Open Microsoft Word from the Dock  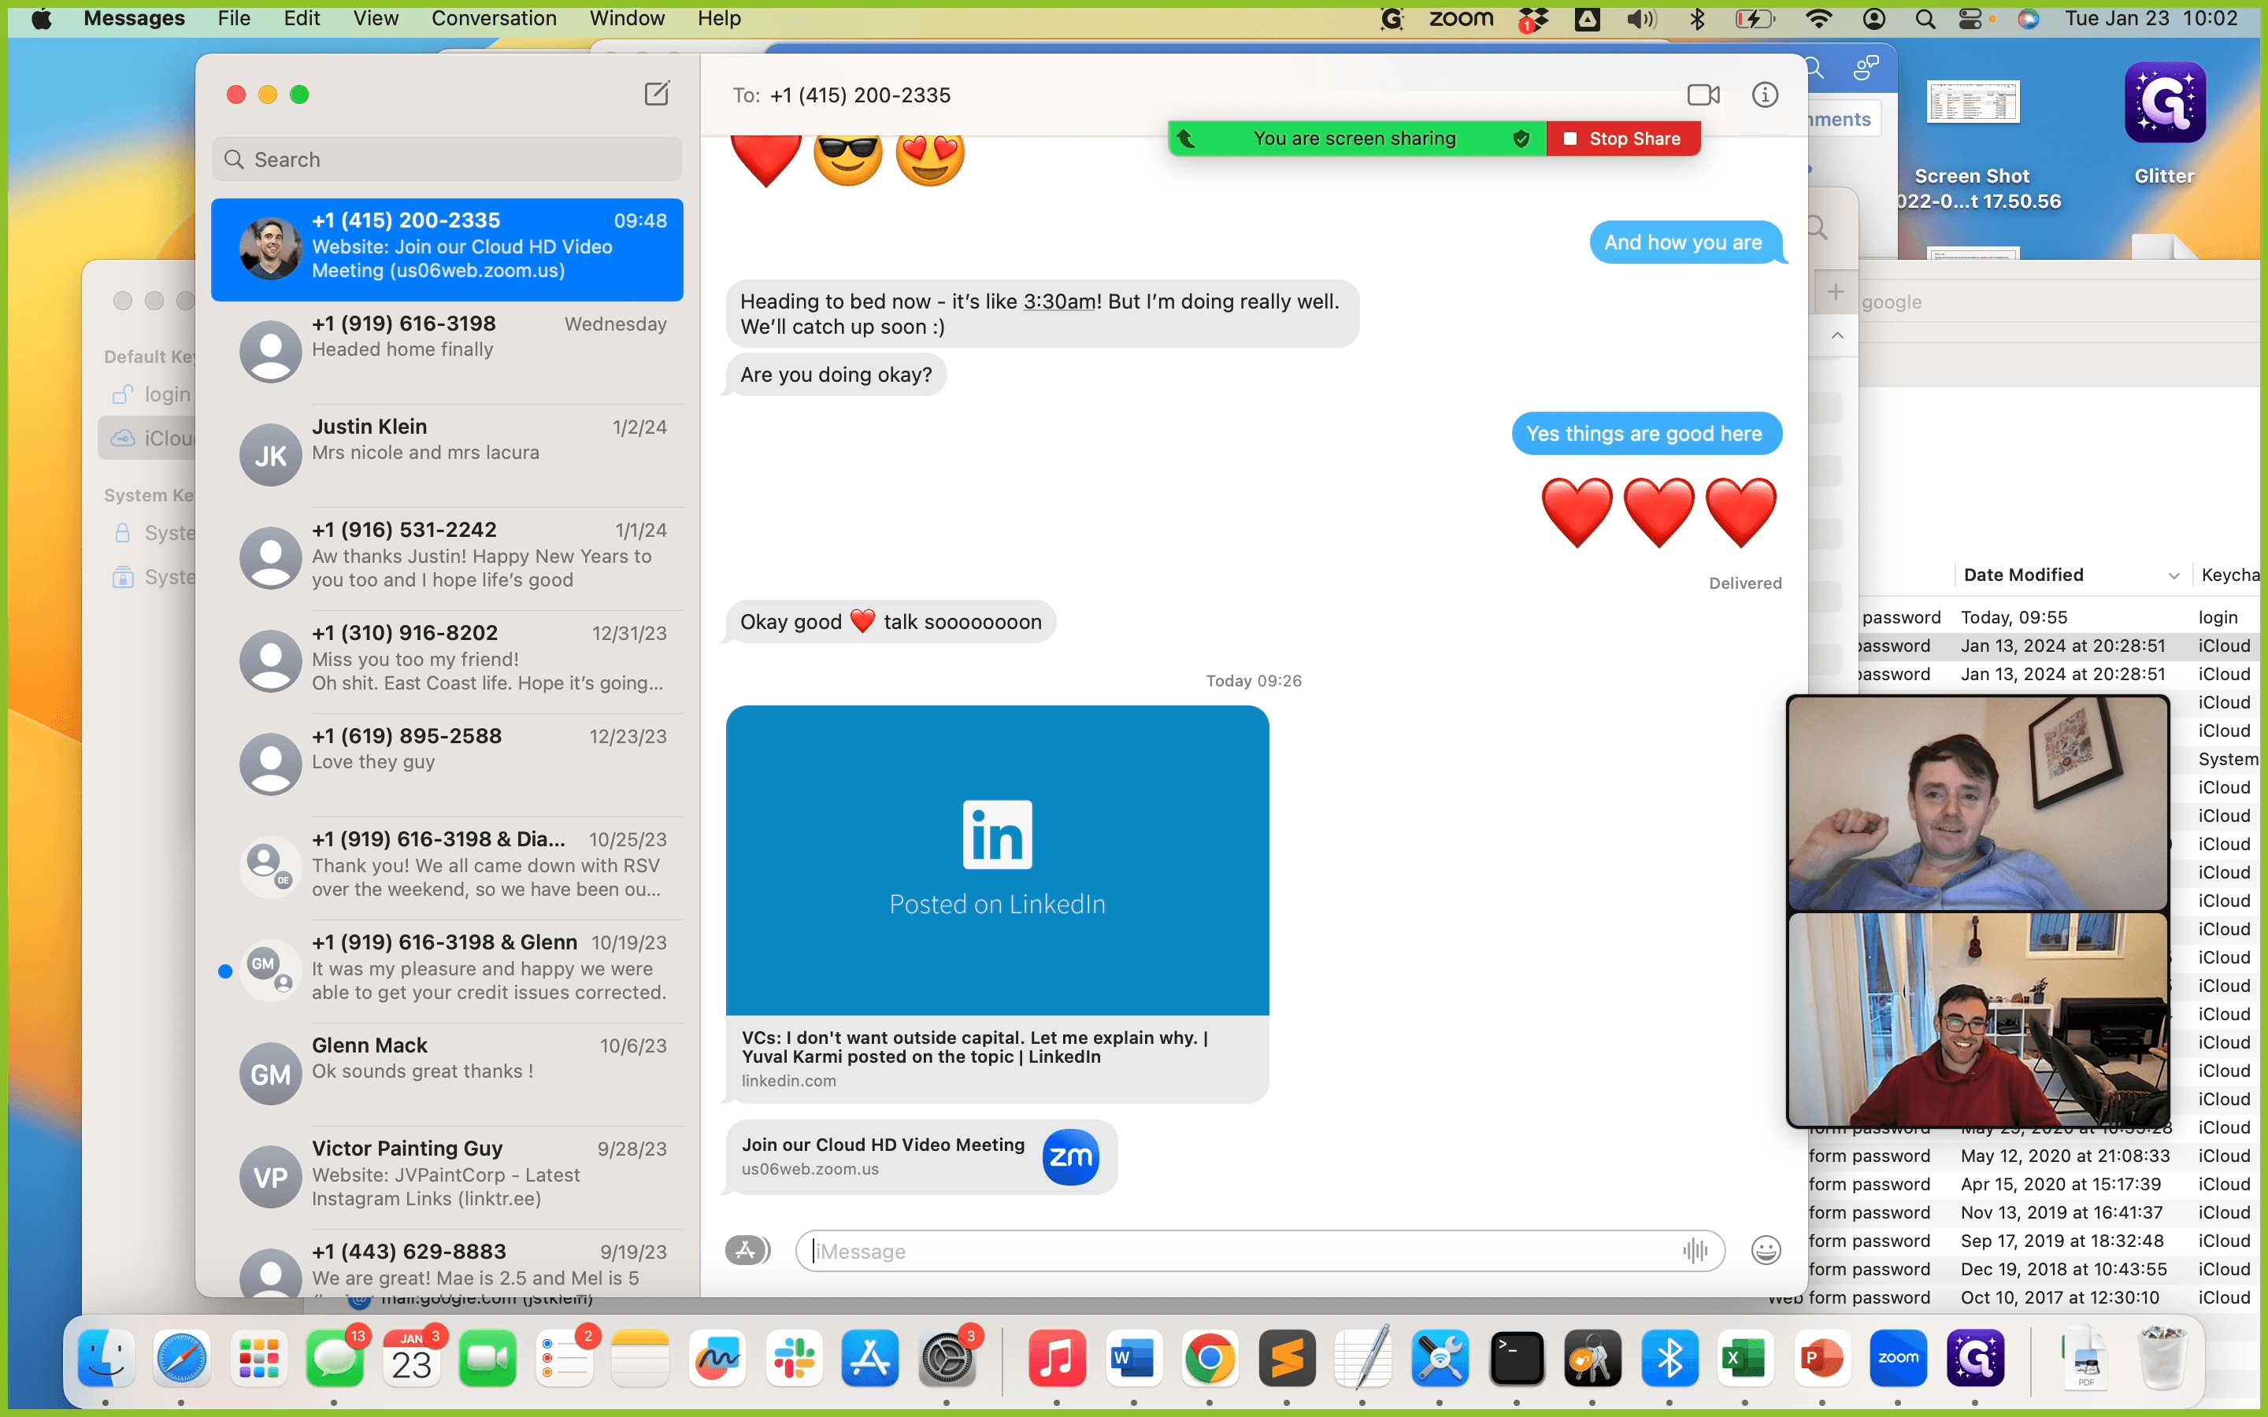click(1134, 1358)
